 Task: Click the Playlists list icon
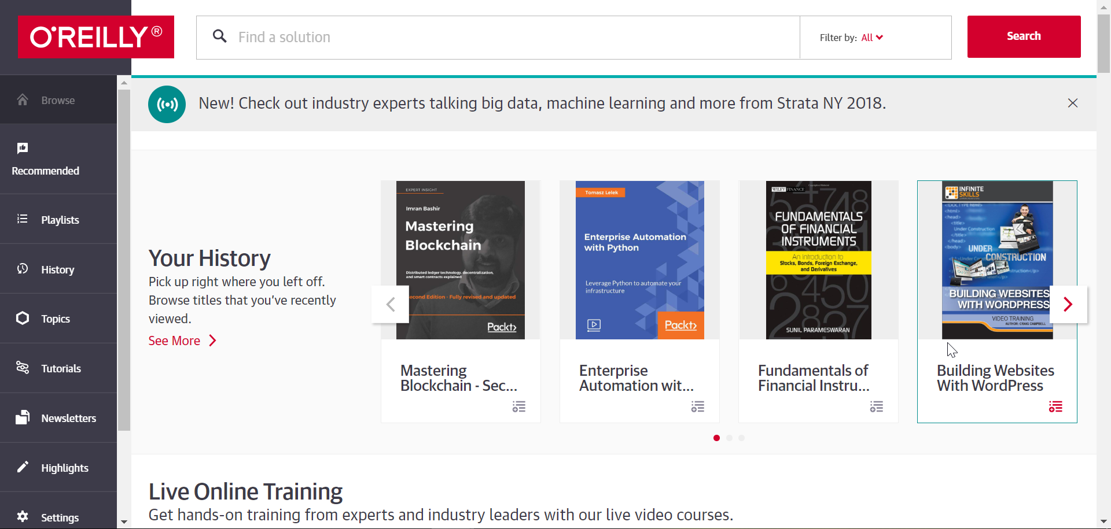click(x=23, y=219)
